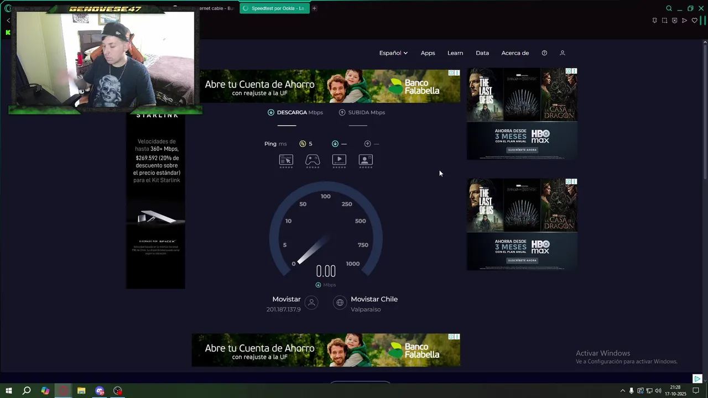Click the 0.00 speed reading
Screen dimensions: 708x398
(326, 271)
